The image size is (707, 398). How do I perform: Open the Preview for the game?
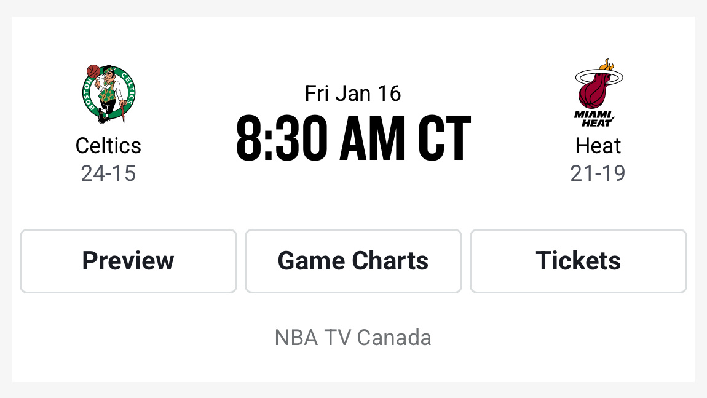(x=128, y=261)
